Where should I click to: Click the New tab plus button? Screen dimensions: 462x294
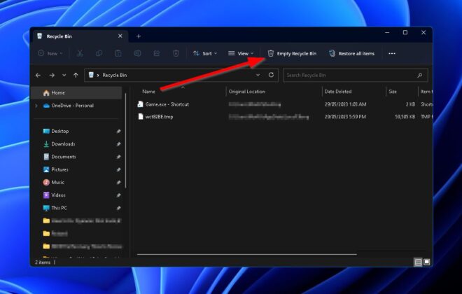(x=139, y=36)
